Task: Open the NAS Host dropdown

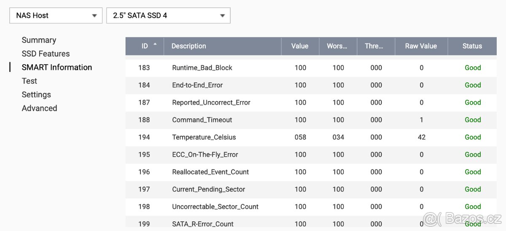Action: click(56, 16)
